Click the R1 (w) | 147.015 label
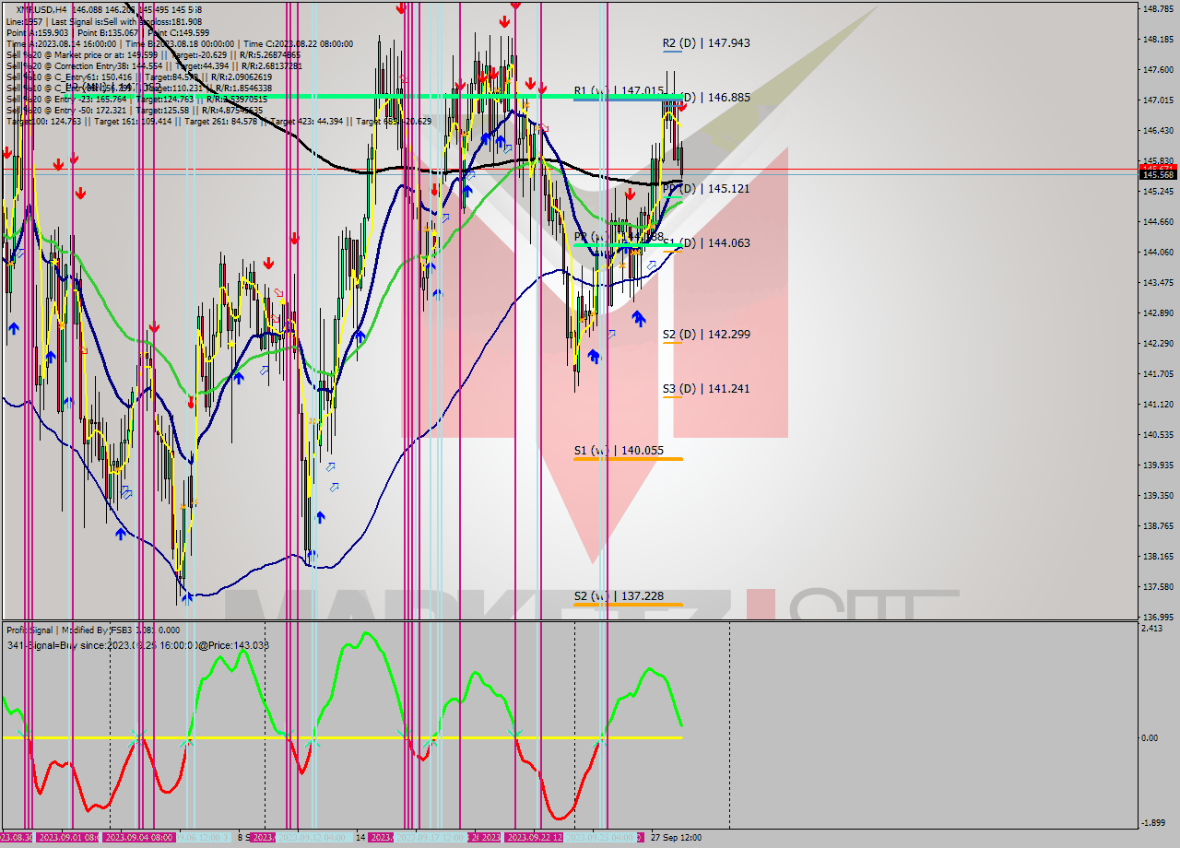This screenshot has height=848, width=1180. pyautogui.click(x=618, y=90)
